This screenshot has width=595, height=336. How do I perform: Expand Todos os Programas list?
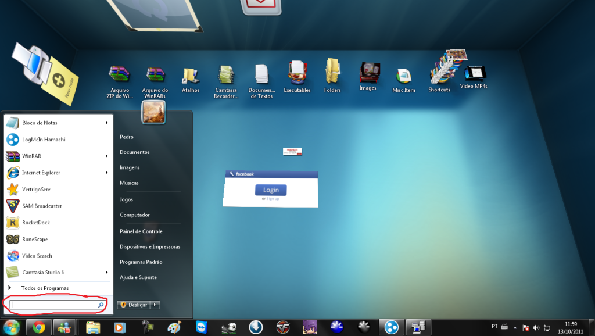tap(45, 288)
